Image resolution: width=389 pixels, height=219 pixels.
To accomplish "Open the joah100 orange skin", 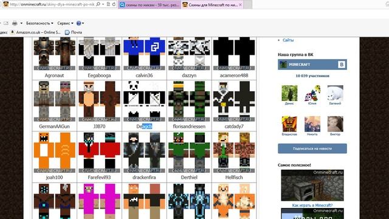I will [x=54, y=152].
